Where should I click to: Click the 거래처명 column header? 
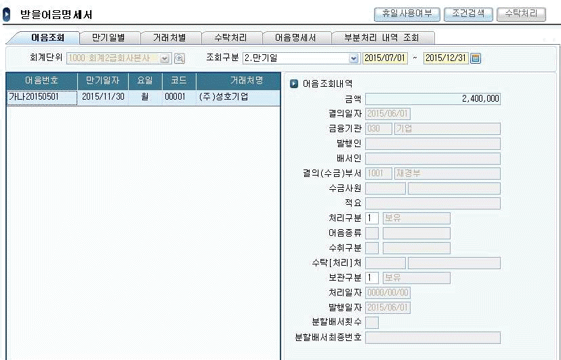point(246,81)
